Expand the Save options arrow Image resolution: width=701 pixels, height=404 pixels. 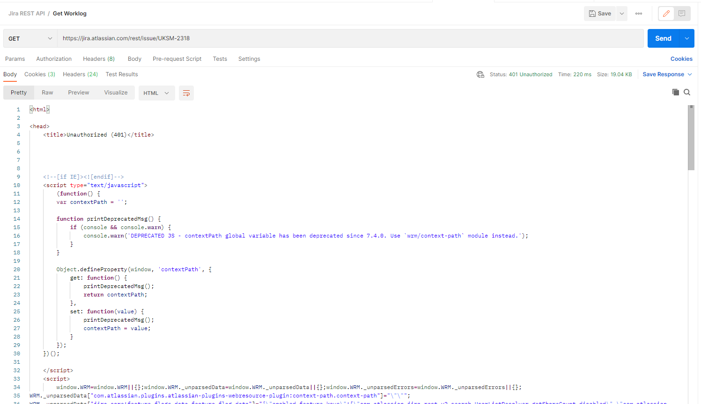pos(622,14)
